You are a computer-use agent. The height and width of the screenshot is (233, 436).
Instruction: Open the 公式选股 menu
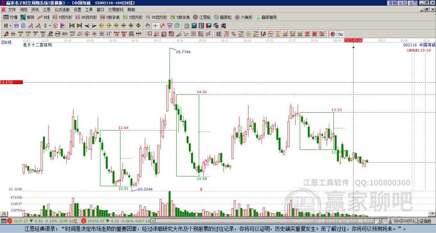click(x=62, y=10)
